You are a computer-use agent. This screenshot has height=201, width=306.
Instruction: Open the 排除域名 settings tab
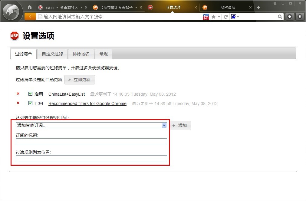pyautogui.click(x=81, y=54)
